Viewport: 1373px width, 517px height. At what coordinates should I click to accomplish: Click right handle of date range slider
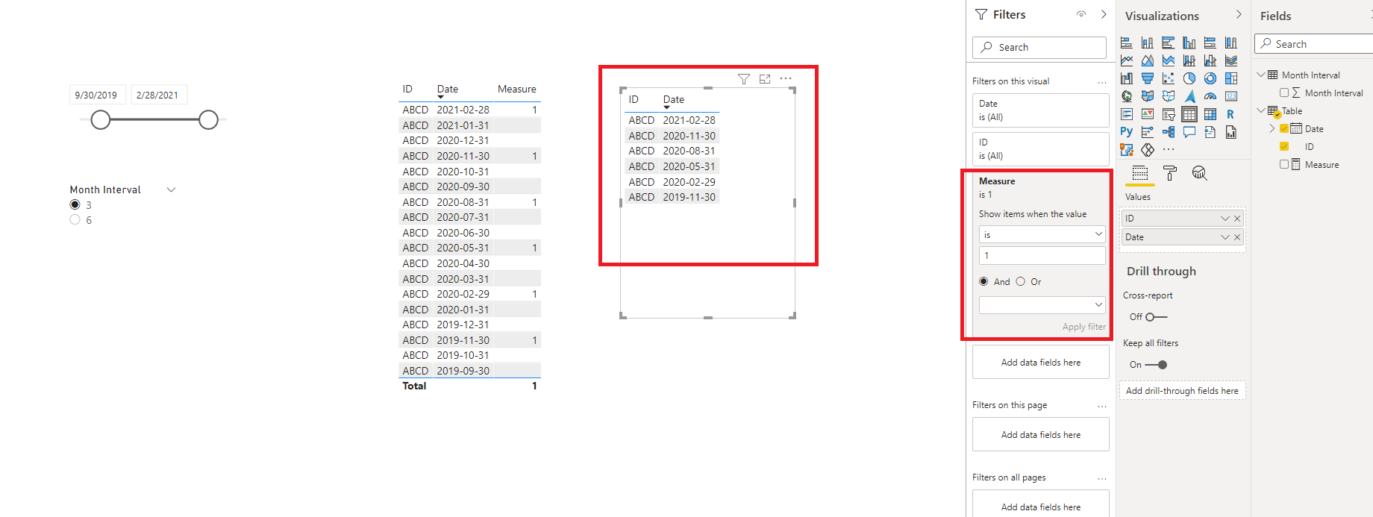(x=208, y=119)
